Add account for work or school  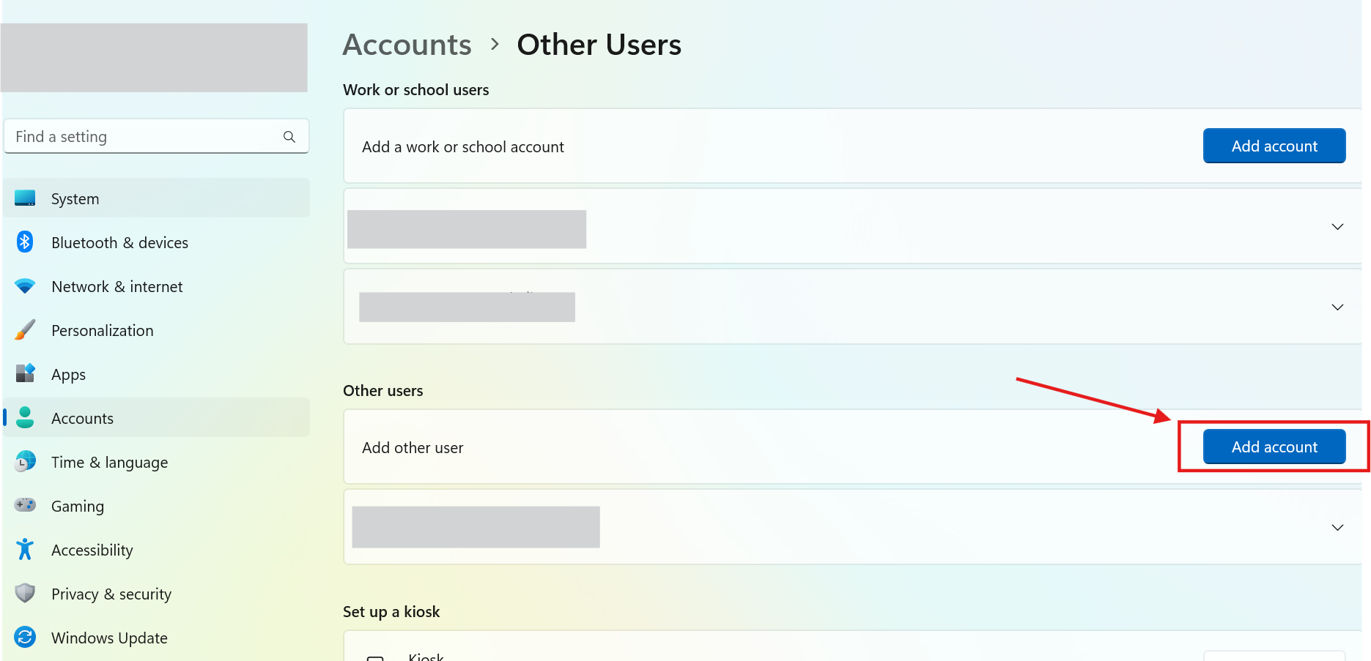coord(1274,146)
